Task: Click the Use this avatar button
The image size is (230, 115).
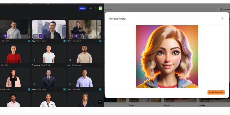Action: pyautogui.click(x=216, y=92)
